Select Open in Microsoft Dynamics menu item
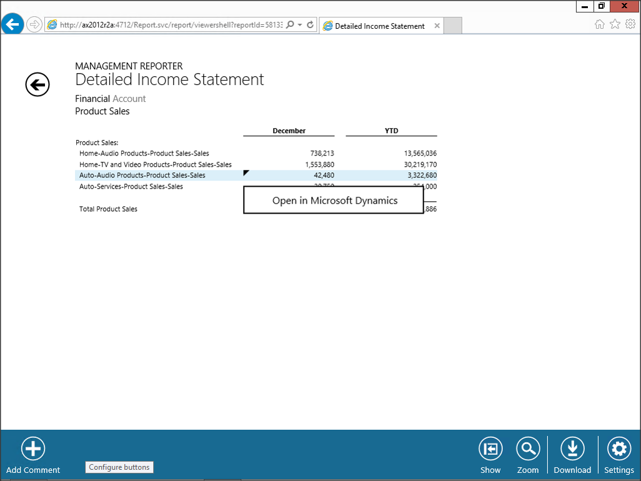Image resolution: width=641 pixels, height=481 pixels. click(334, 201)
